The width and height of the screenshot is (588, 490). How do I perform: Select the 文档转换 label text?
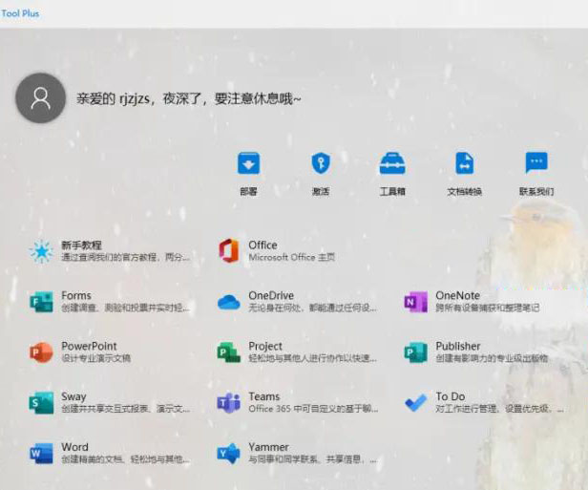coord(464,191)
